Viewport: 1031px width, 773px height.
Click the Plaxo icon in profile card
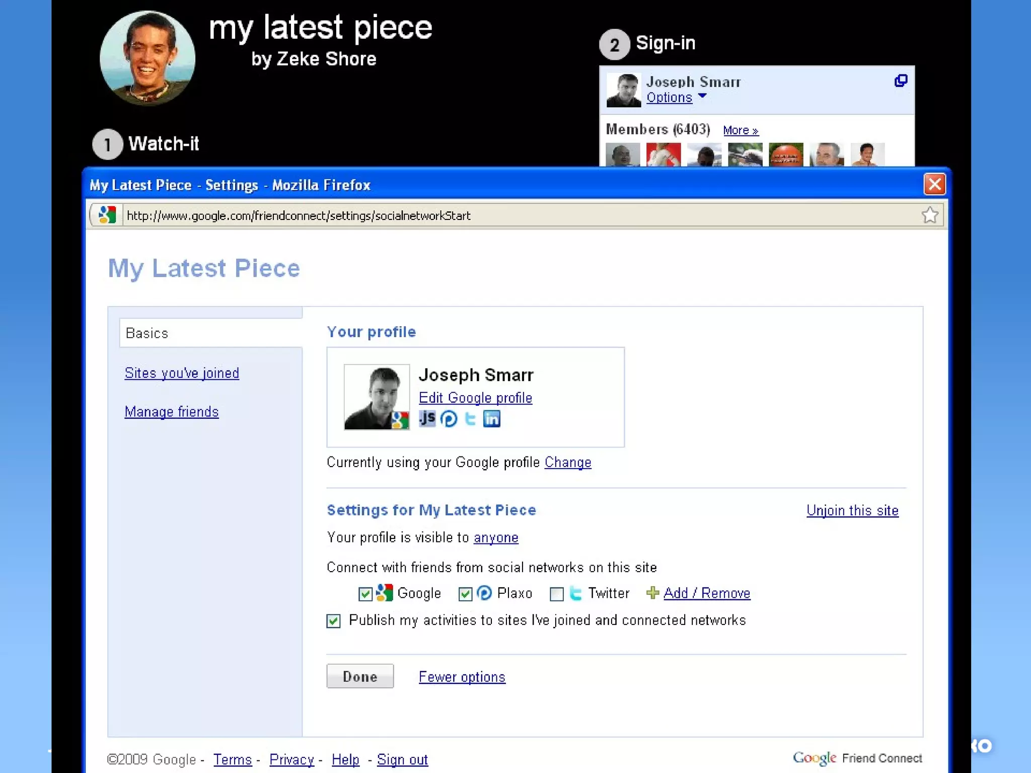tap(449, 419)
